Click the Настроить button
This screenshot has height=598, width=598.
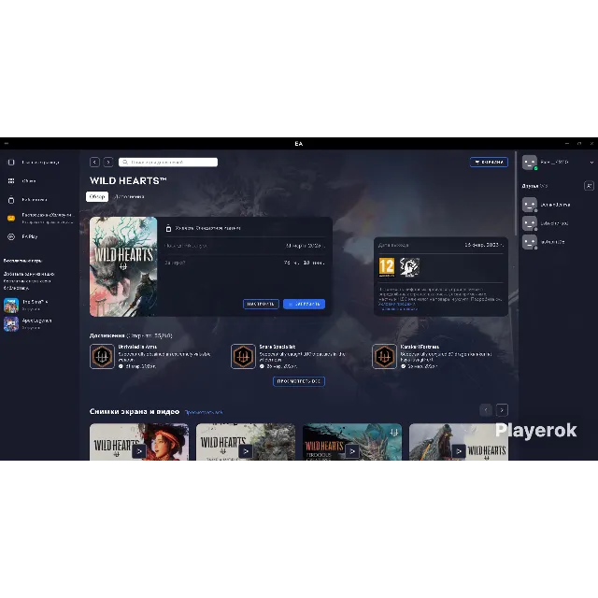click(x=261, y=304)
